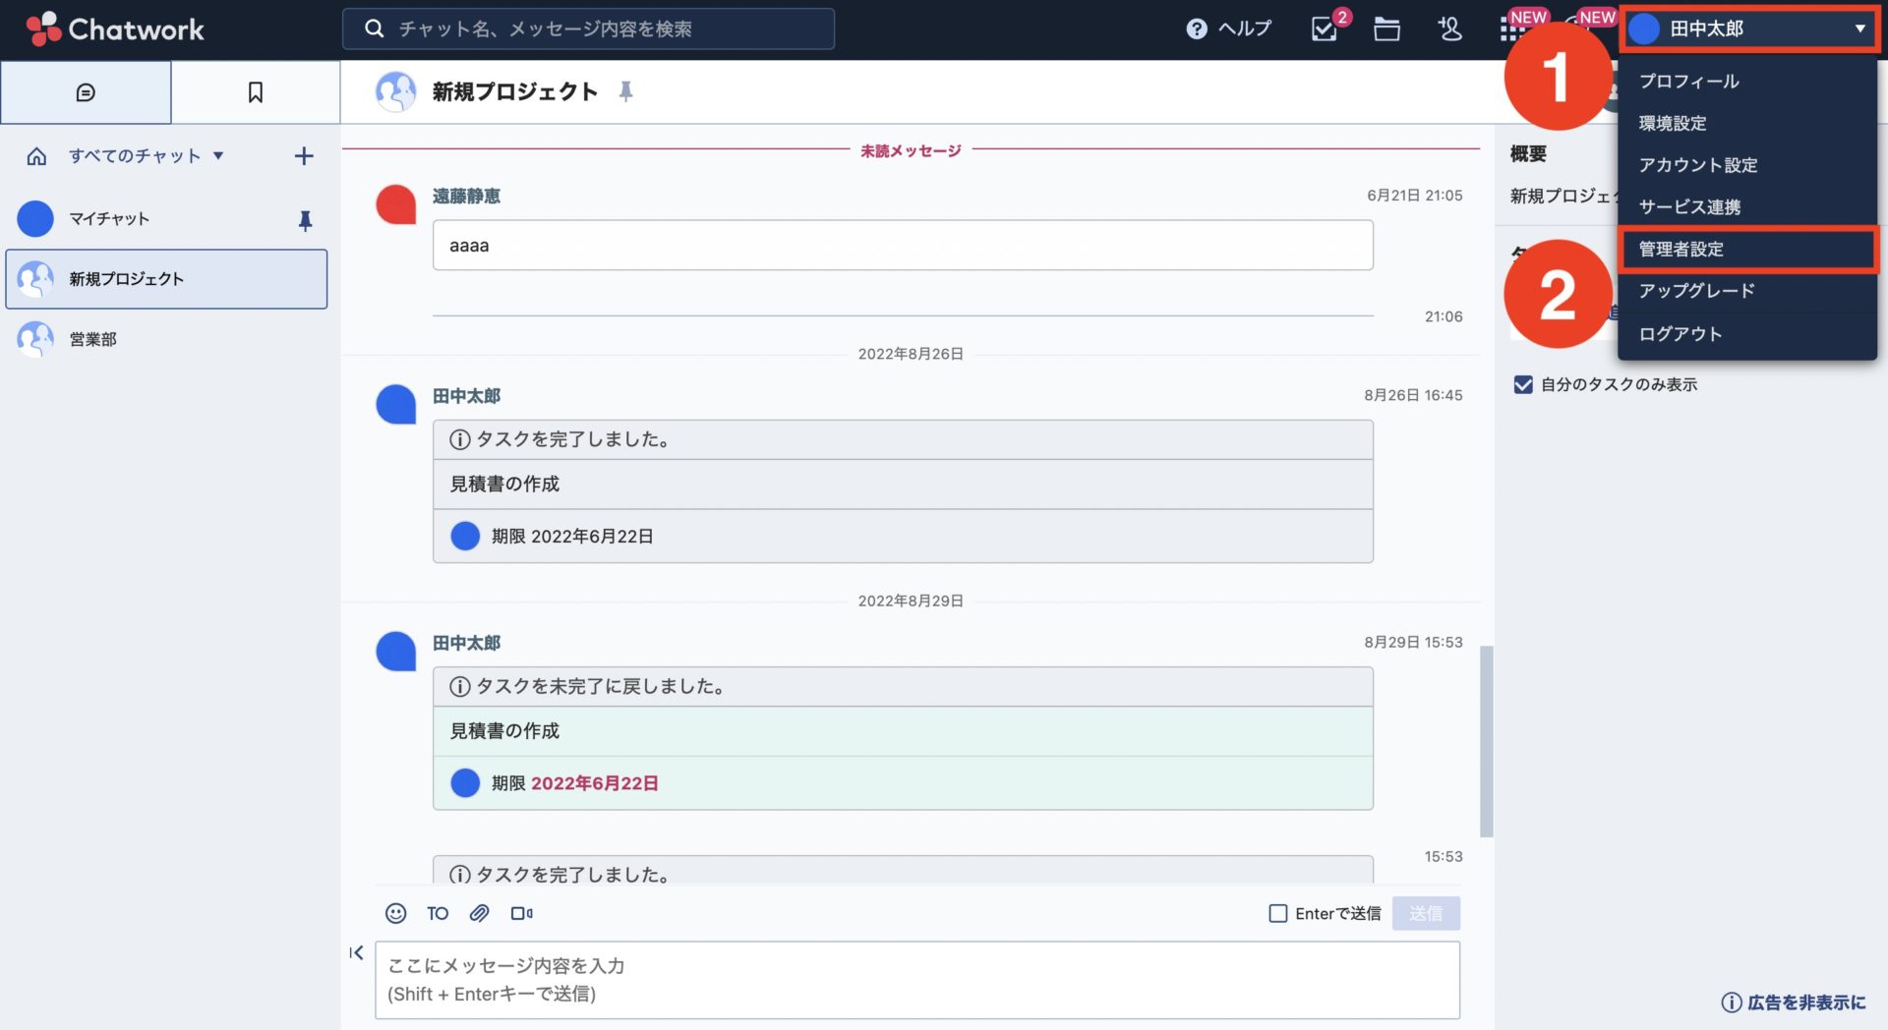Uncheck 自分のタスクのみ表示 checkbox
The image size is (1888, 1030).
tap(1523, 384)
